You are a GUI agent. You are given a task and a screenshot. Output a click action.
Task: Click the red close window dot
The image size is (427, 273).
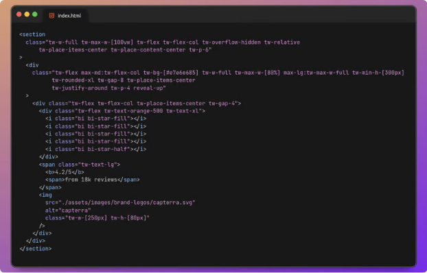pos(19,14)
